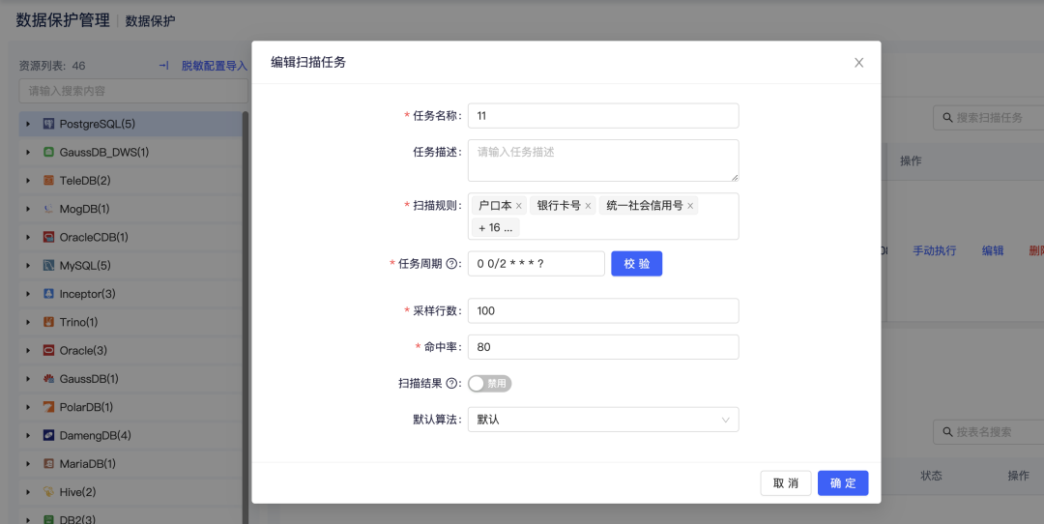Click the MariaDB database icon
The image size is (1044, 524).
tap(48, 463)
